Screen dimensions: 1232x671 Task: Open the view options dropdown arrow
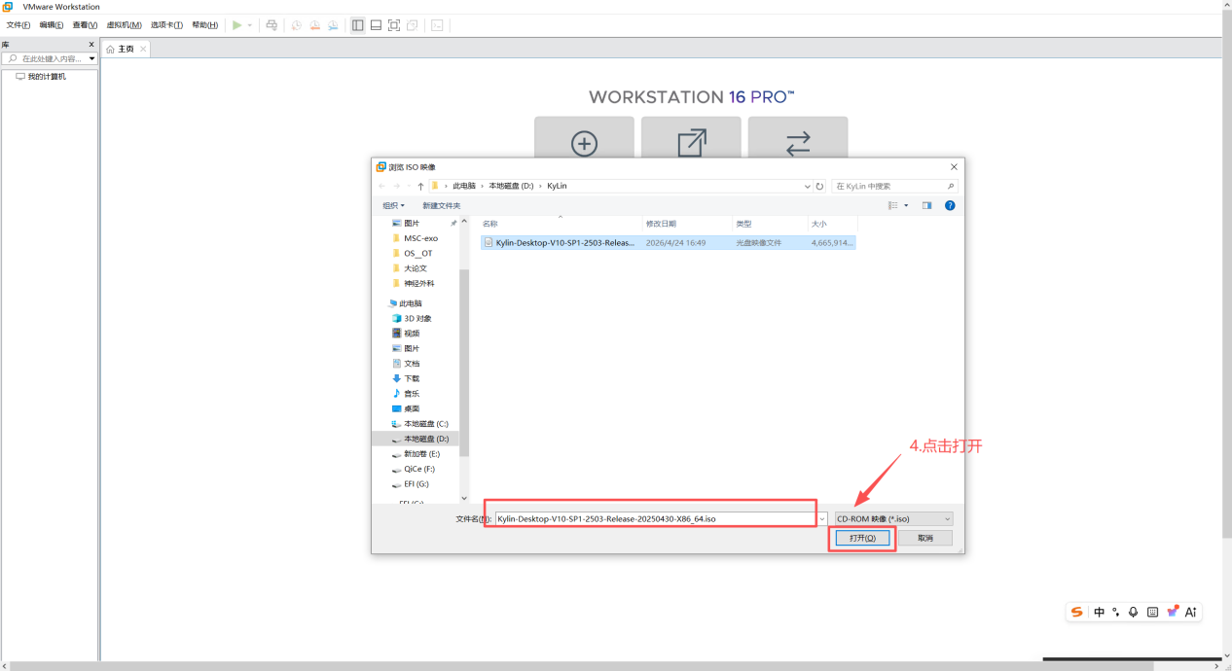[906, 205]
